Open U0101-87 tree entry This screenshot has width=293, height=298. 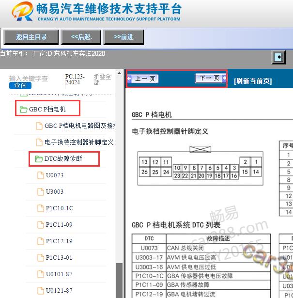[59, 274]
